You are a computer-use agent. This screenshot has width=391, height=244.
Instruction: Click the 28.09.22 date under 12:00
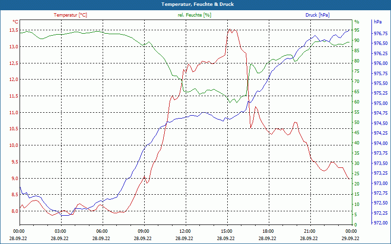(184, 239)
